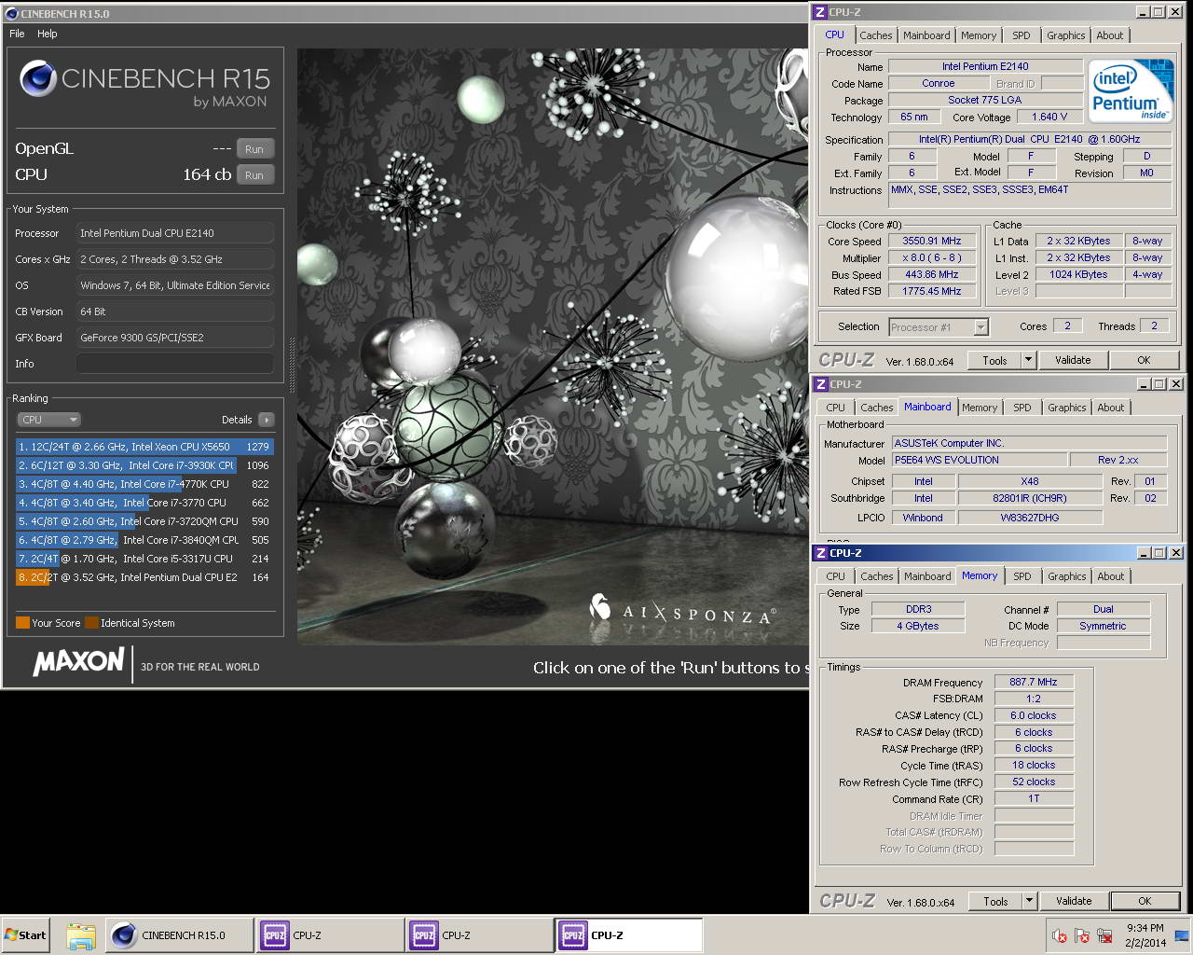Switch to first CPU-Z taskbar item
Image resolution: width=1193 pixels, height=955 pixels.
coord(330,935)
